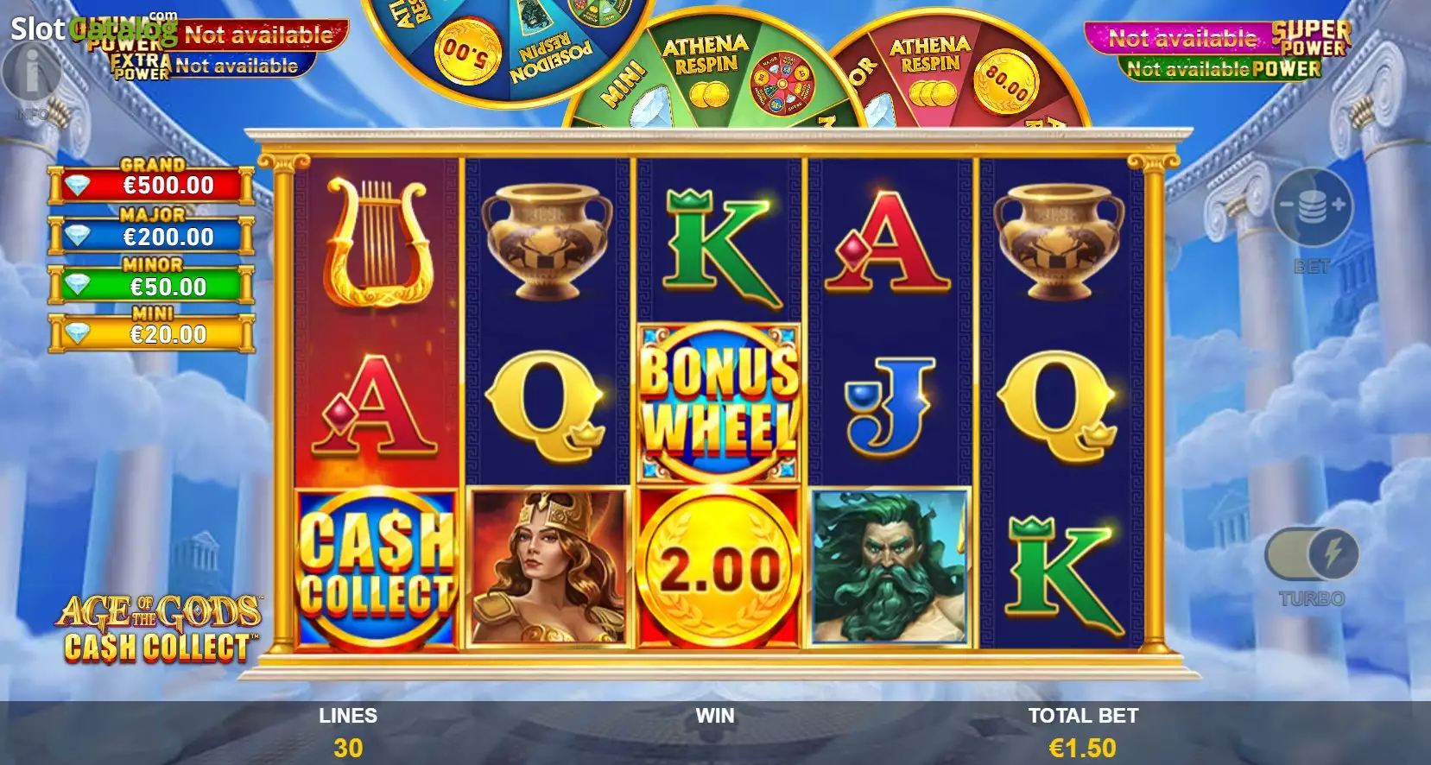Click the Bonus Wheel symbol
The height and width of the screenshot is (765, 1431).
coord(719,403)
